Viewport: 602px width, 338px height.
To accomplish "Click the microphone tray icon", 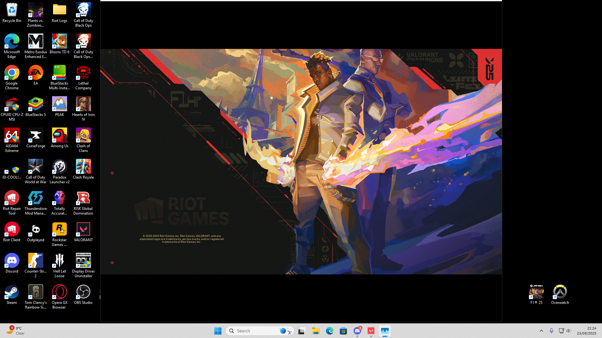I will coord(551,331).
